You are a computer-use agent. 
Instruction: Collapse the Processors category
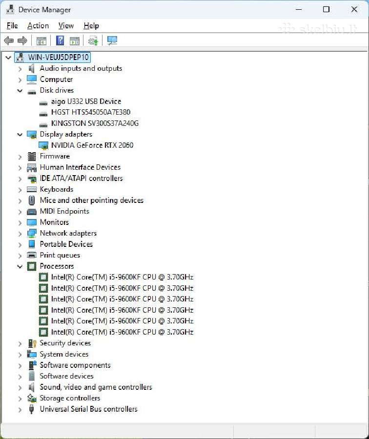(20, 266)
